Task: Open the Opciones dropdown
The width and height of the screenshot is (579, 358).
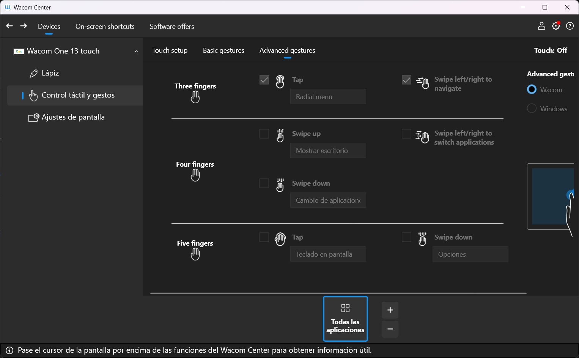Action: pos(470,254)
